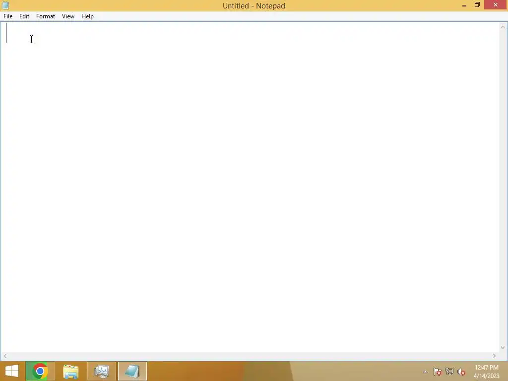Launch Google Chrome from the taskbar
The image size is (508, 381).
click(x=40, y=371)
